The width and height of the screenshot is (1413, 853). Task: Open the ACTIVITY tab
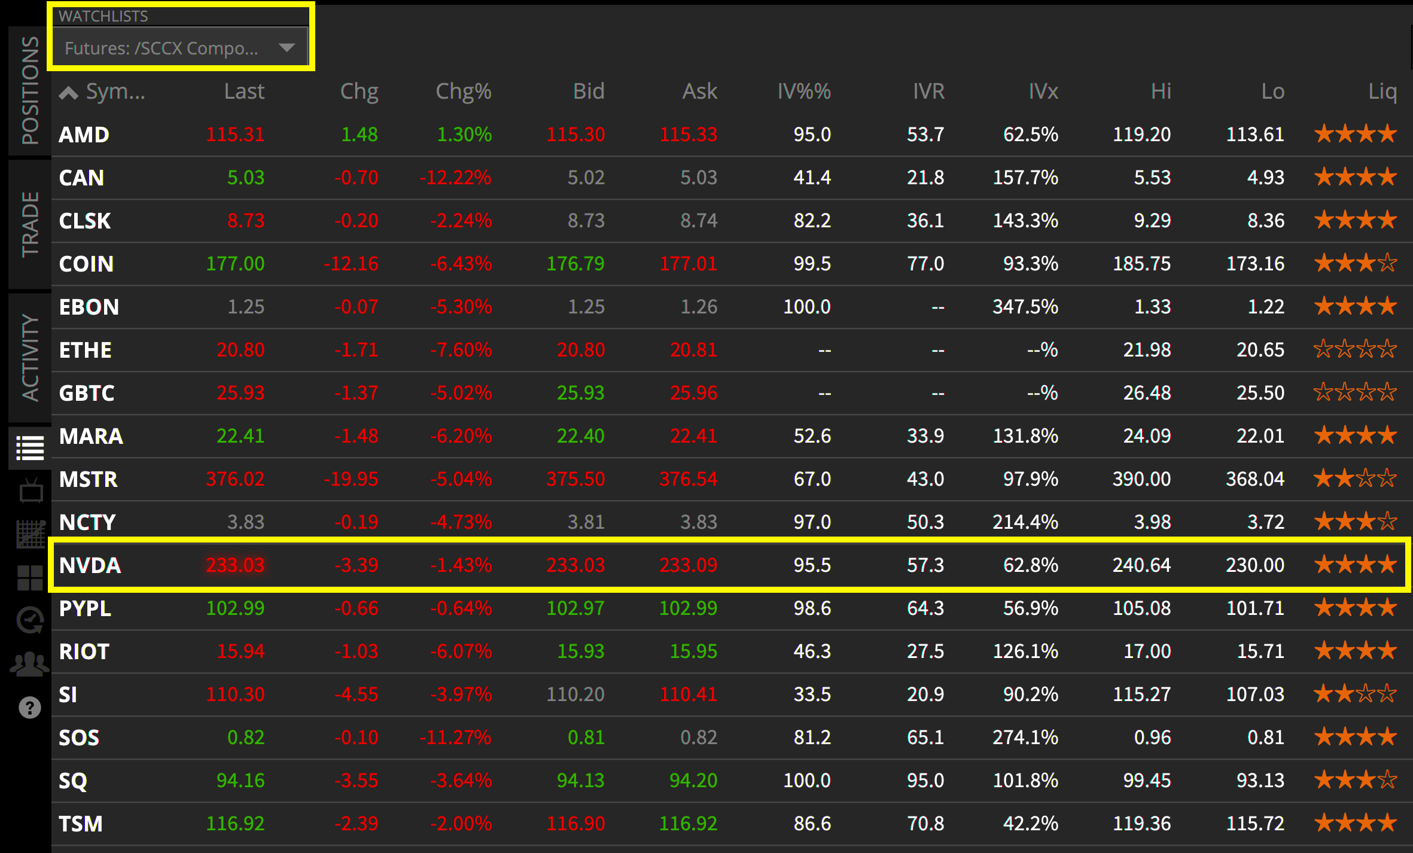[30, 357]
